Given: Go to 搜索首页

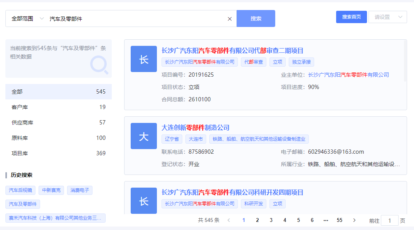Looking at the screenshot, I should click(x=352, y=17).
